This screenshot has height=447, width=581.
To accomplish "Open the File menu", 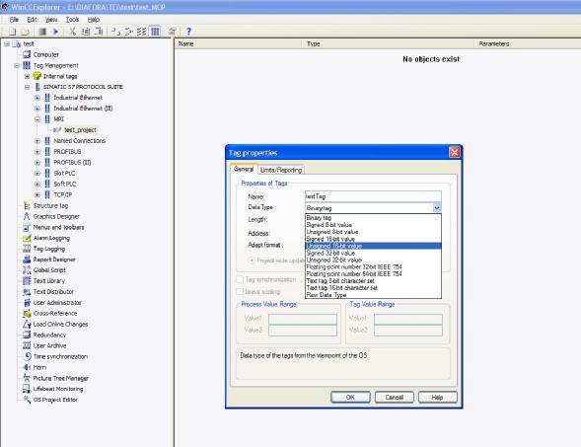I will pyautogui.click(x=14, y=20).
